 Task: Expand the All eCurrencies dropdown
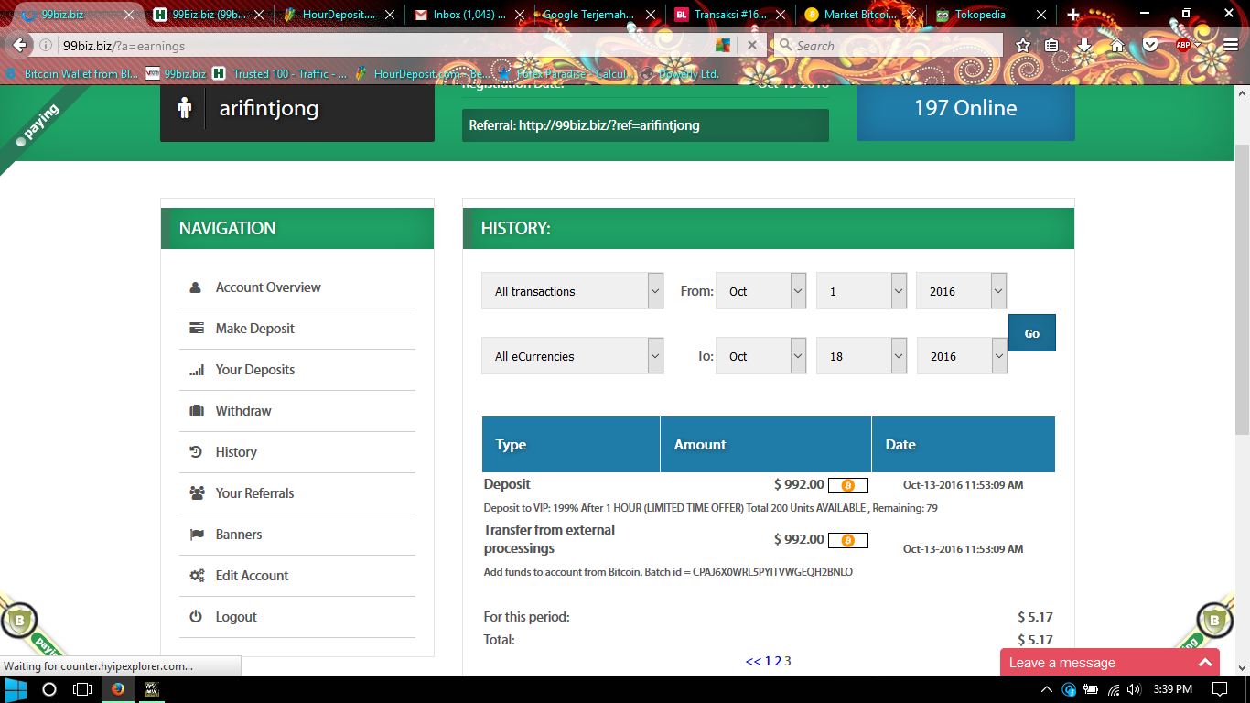coord(572,356)
